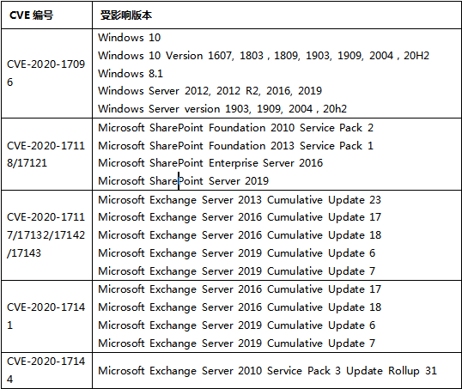Select the CVE-2020-17118/17121 cell

pos(46,154)
